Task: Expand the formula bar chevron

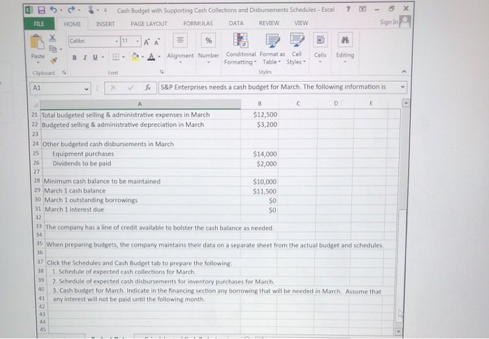Action: coord(402,87)
